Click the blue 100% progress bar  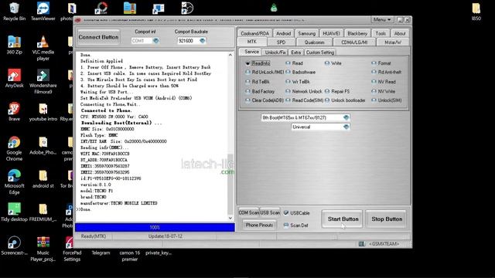[155, 227]
